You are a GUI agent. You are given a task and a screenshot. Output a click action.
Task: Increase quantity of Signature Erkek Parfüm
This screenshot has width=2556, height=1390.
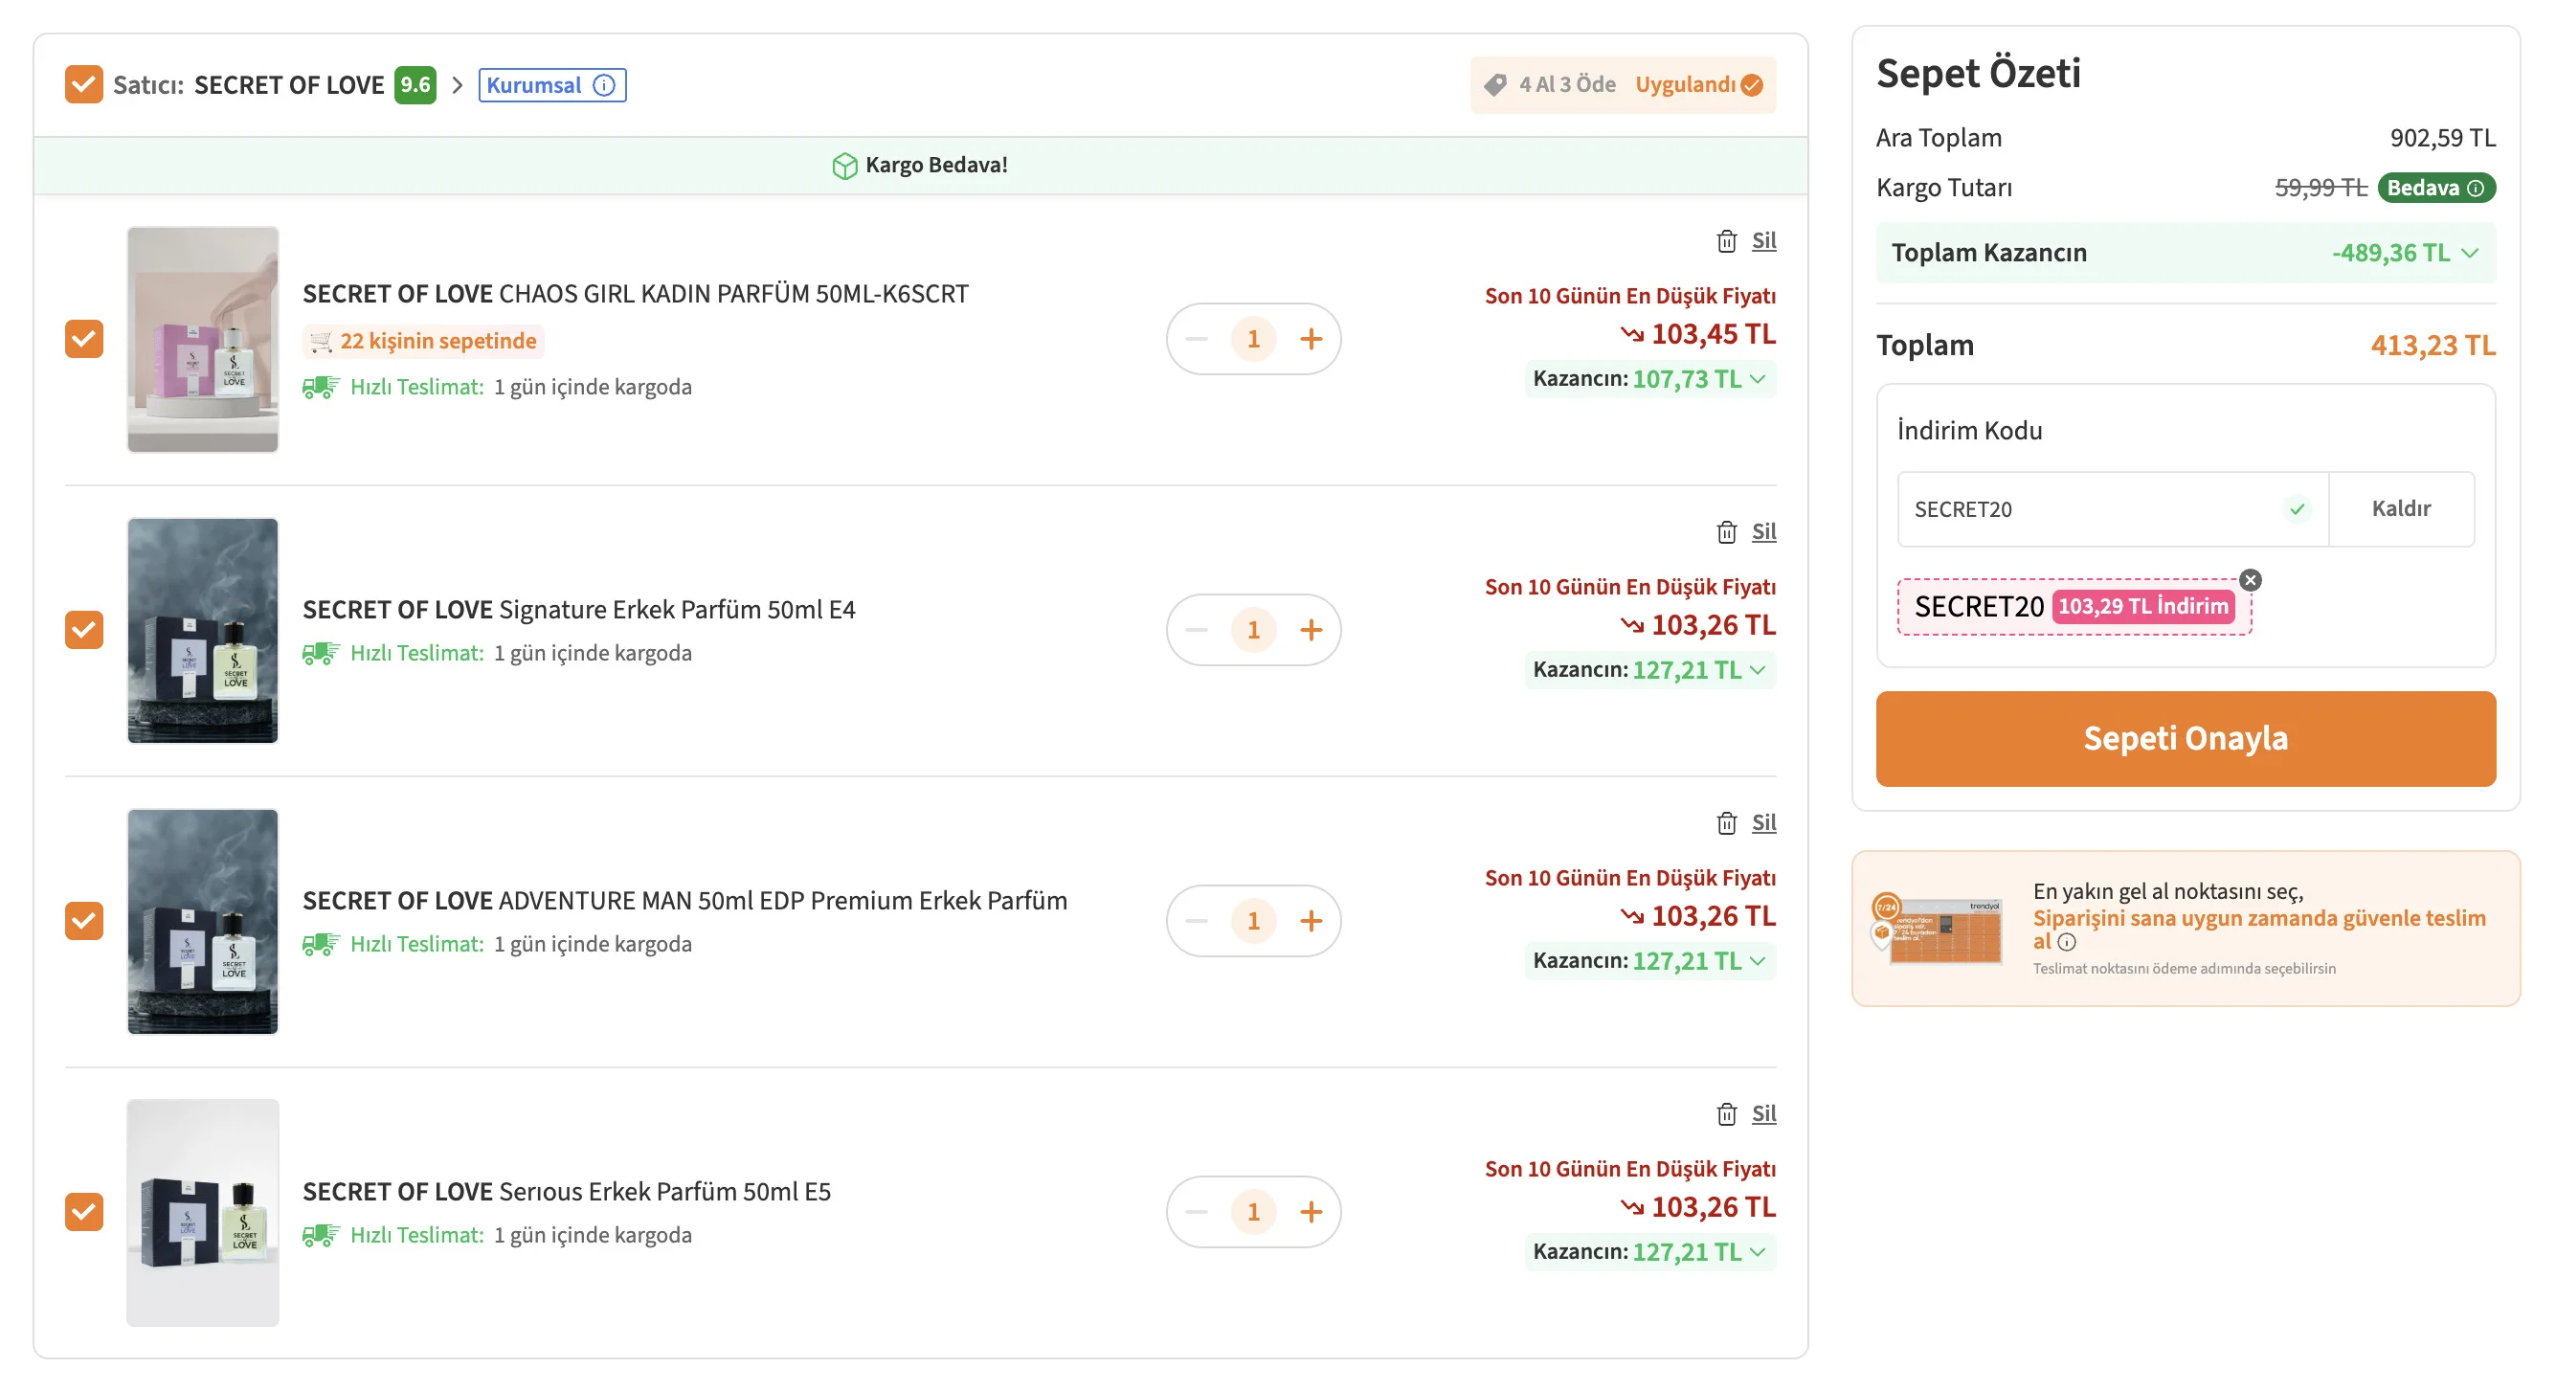click(x=1311, y=630)
